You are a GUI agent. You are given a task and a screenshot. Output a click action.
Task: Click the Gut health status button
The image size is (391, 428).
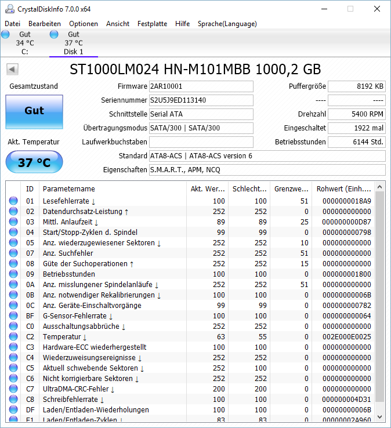click(x=34, y=112)
